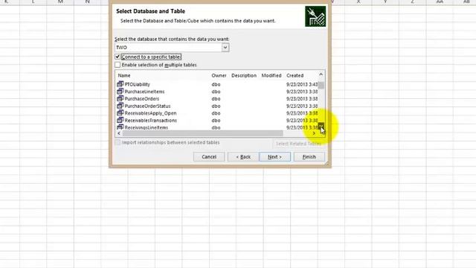Select the ReceivablesApply_Open table name
Screen dimensions: 476x268
(150, 113)
